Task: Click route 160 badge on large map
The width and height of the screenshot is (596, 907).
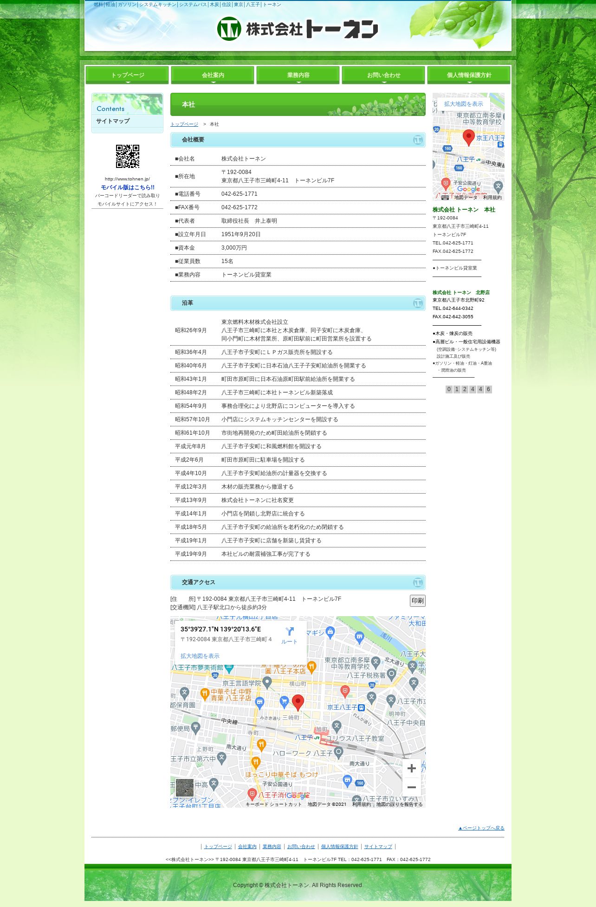Action: pos(360,783)
